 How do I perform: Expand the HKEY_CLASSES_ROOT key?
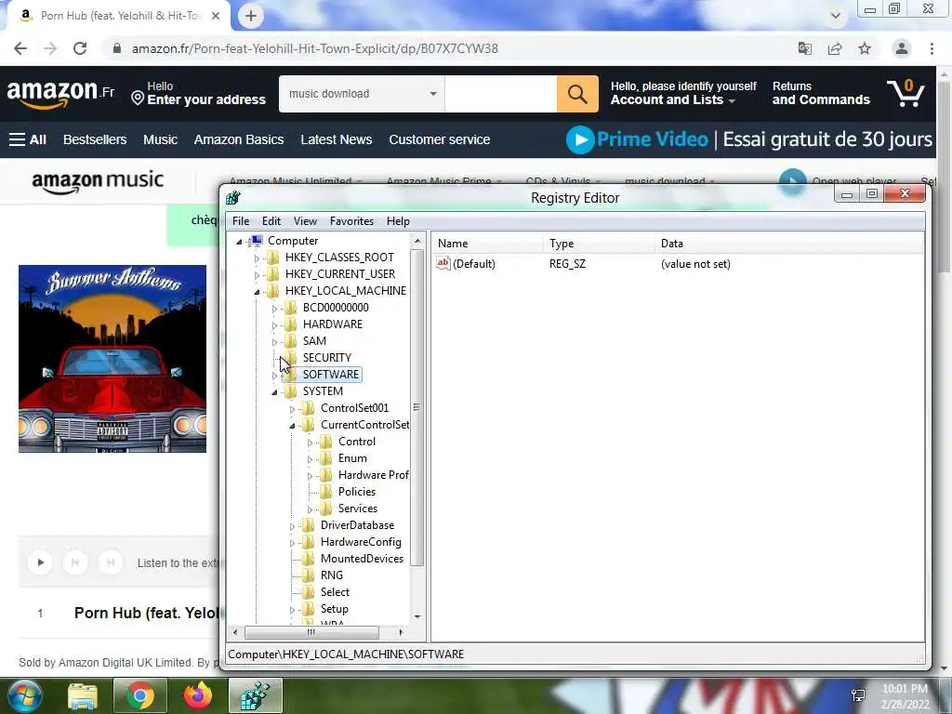[x=257, y=258]
